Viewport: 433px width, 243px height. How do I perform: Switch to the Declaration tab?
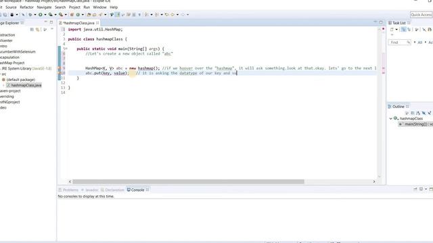pyautogui.click(x=112, y=190)
